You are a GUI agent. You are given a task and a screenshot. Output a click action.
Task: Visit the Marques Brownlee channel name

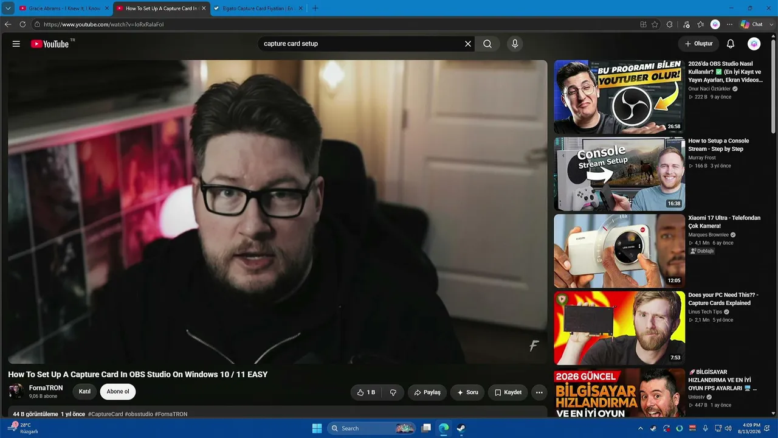tap(708, 235)
